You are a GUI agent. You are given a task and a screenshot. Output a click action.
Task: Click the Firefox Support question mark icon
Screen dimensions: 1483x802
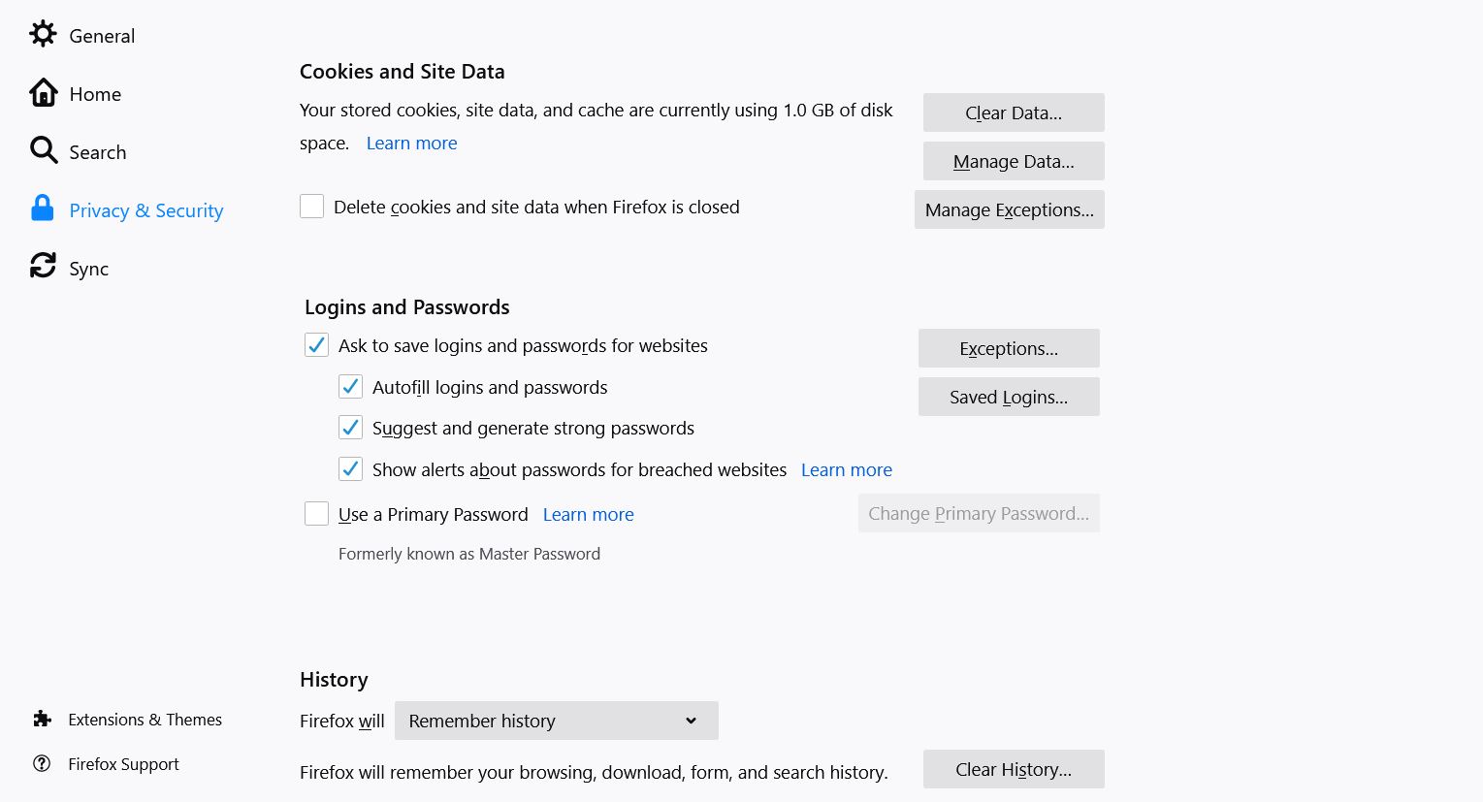(42, 763)
